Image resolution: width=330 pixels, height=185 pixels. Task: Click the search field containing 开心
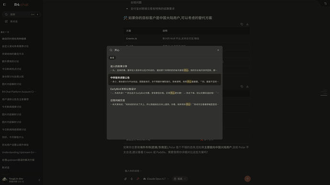click(164, 50)
